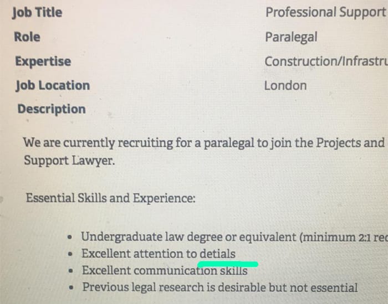Click 'Essential Skills and Experience:' heading

coord(111,198)
